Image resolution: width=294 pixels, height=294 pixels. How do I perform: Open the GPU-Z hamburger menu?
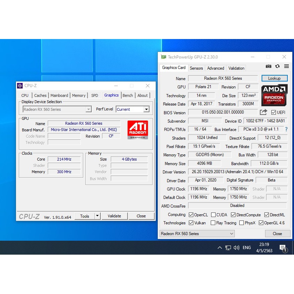[286, 66]
